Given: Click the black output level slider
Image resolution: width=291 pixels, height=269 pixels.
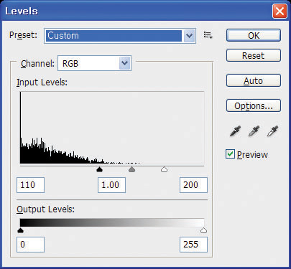Looking at the screenshot, I should tap(21, 230).
